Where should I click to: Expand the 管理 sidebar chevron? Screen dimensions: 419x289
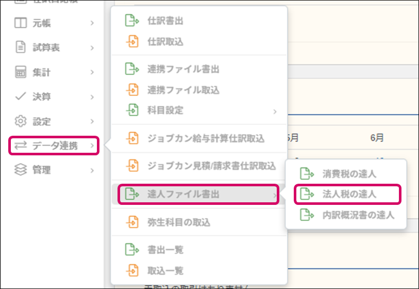coord(92,170)
